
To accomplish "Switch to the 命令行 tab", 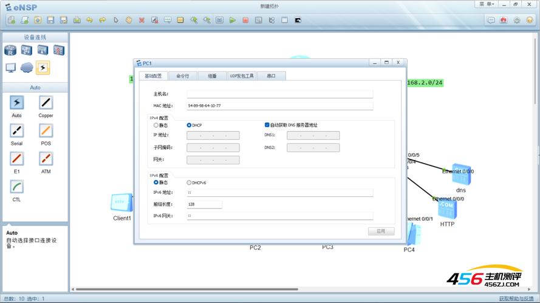I will pyautogui.click(x=183, y=76).
